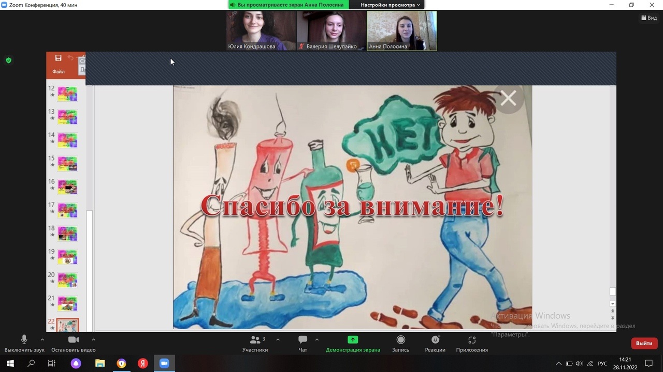663x372 pixels.
Task: Close the image overlay with X
Action: (509, 98)
